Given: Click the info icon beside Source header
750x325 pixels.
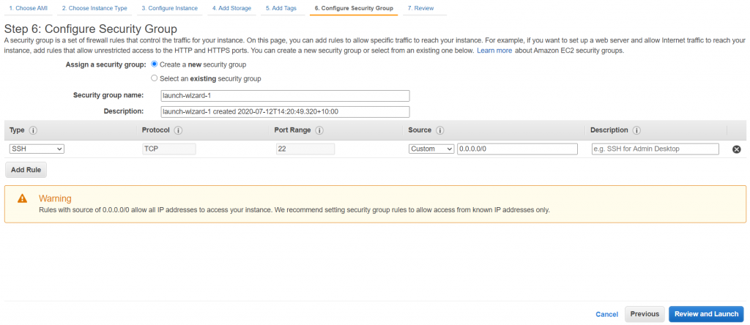Looking at the screenshot, I should (440, 130).
